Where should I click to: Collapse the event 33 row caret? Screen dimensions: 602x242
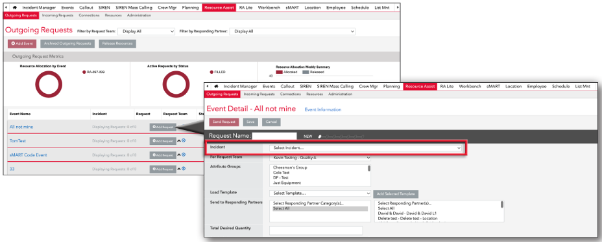point(178,168)
